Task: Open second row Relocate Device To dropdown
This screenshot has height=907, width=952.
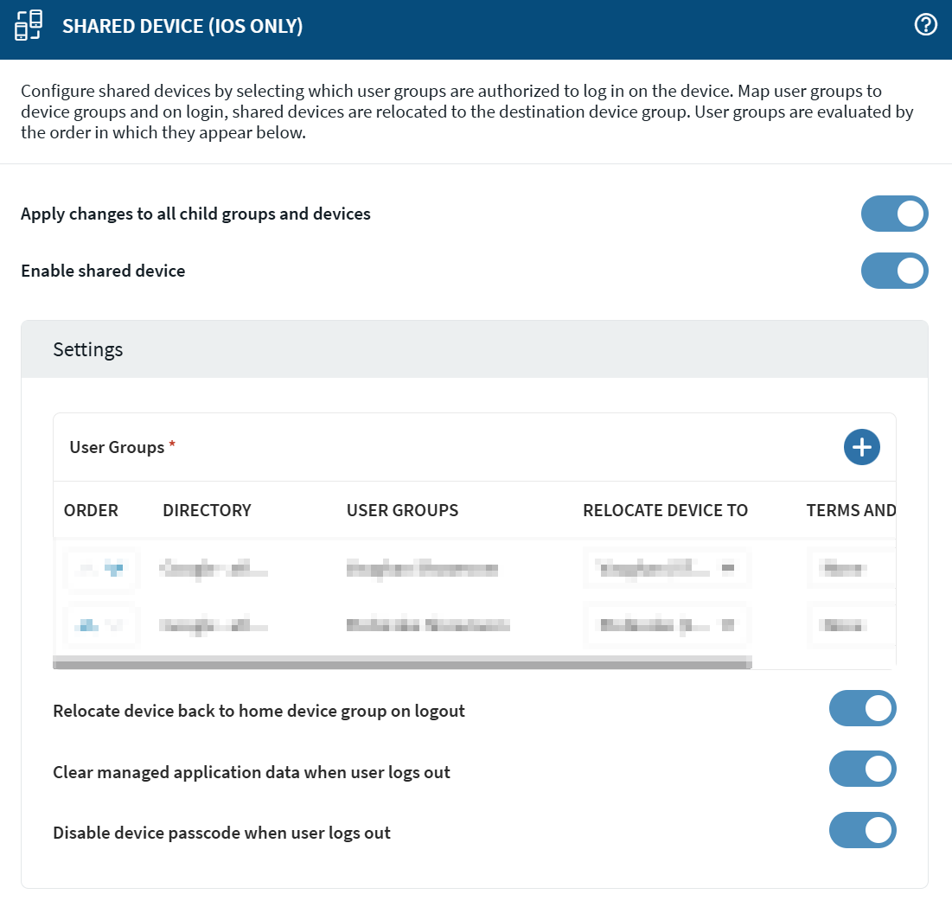Action: pyautogui.click(x=666, y=624)
